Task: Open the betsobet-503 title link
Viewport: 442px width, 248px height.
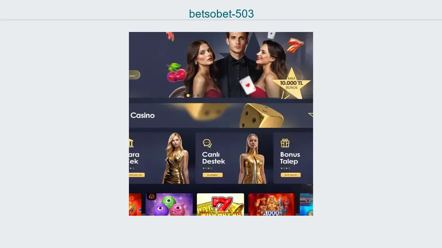Action: 221,14
